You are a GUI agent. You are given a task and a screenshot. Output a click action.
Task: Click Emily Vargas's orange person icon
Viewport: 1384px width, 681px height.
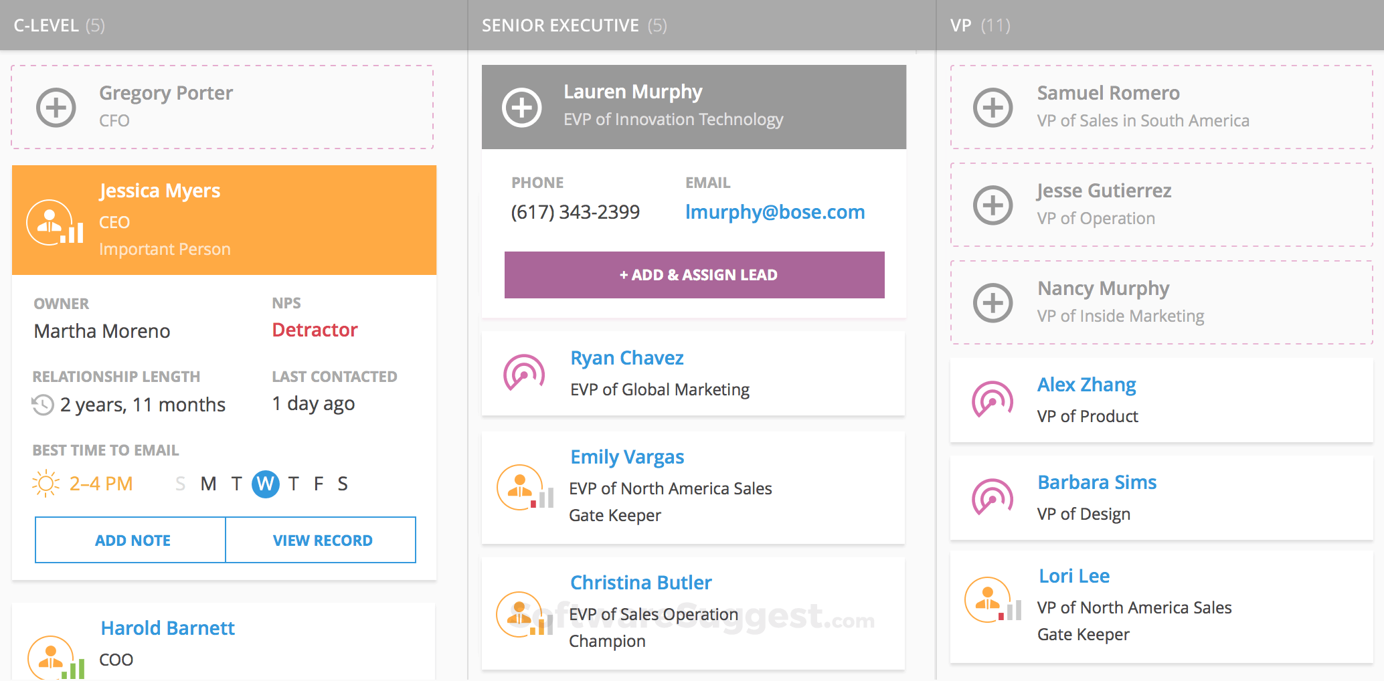click(520, 488)
